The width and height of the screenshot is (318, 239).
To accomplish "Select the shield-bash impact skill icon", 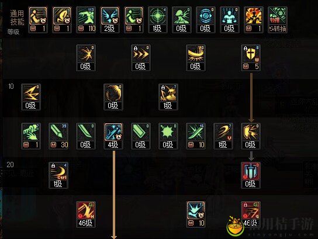I will coord(251,132).
